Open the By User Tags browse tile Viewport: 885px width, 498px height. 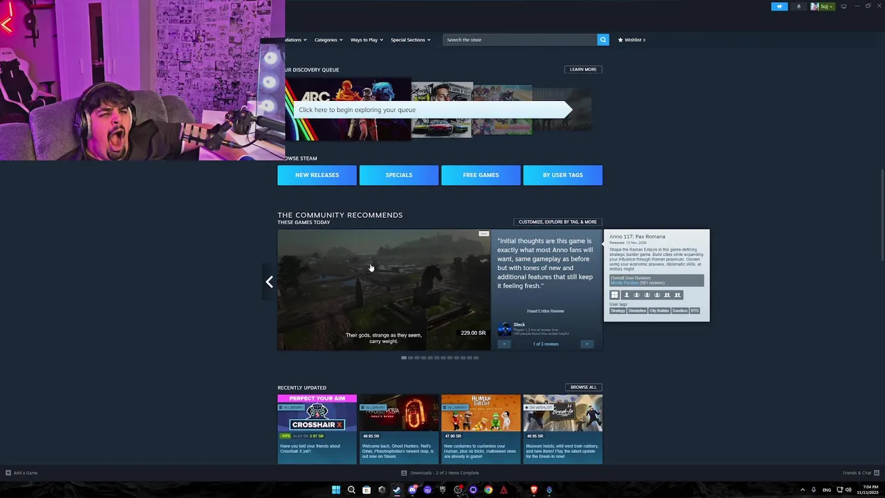click(x=563, y=175)
